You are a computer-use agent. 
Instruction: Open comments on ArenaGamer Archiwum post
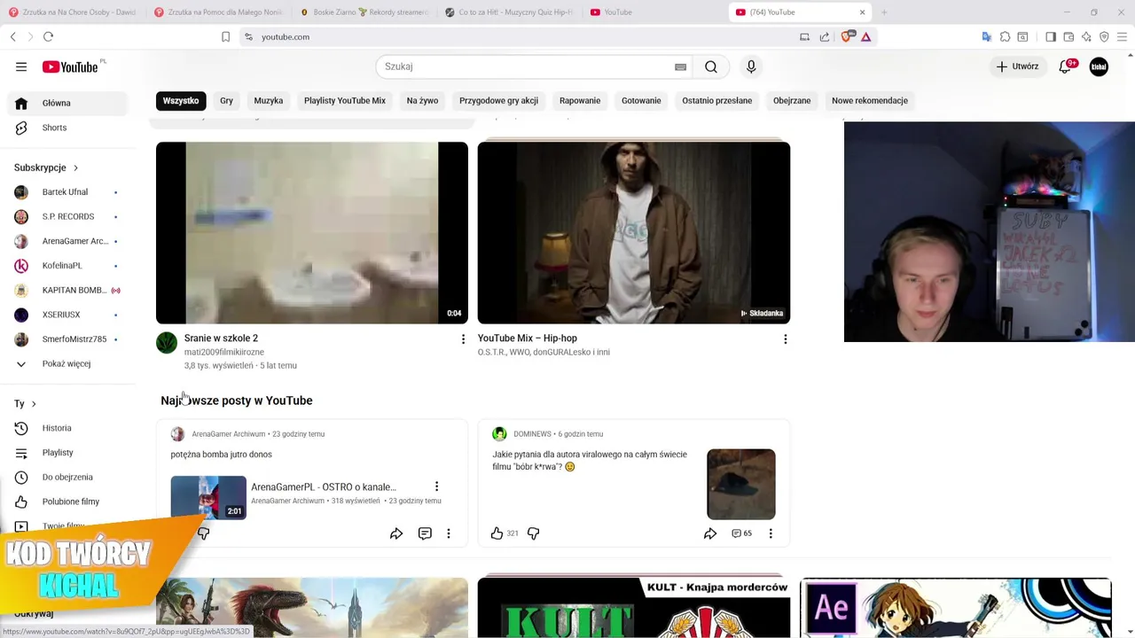(425, 533)
